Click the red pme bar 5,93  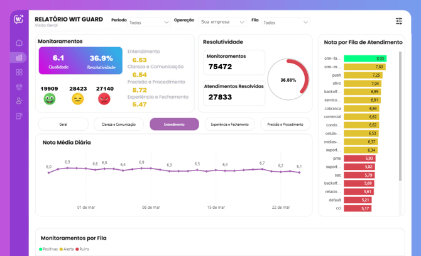point(359,159)
